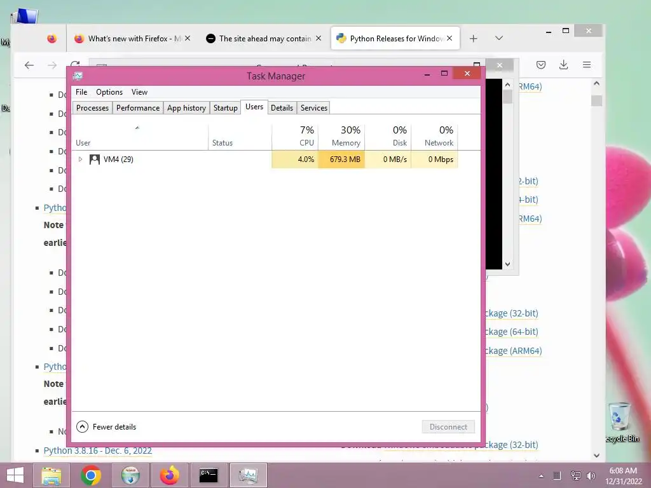Open the Options menu in Task Manager
The height and width of the screenshot is (488, 651).
point(109,92)
